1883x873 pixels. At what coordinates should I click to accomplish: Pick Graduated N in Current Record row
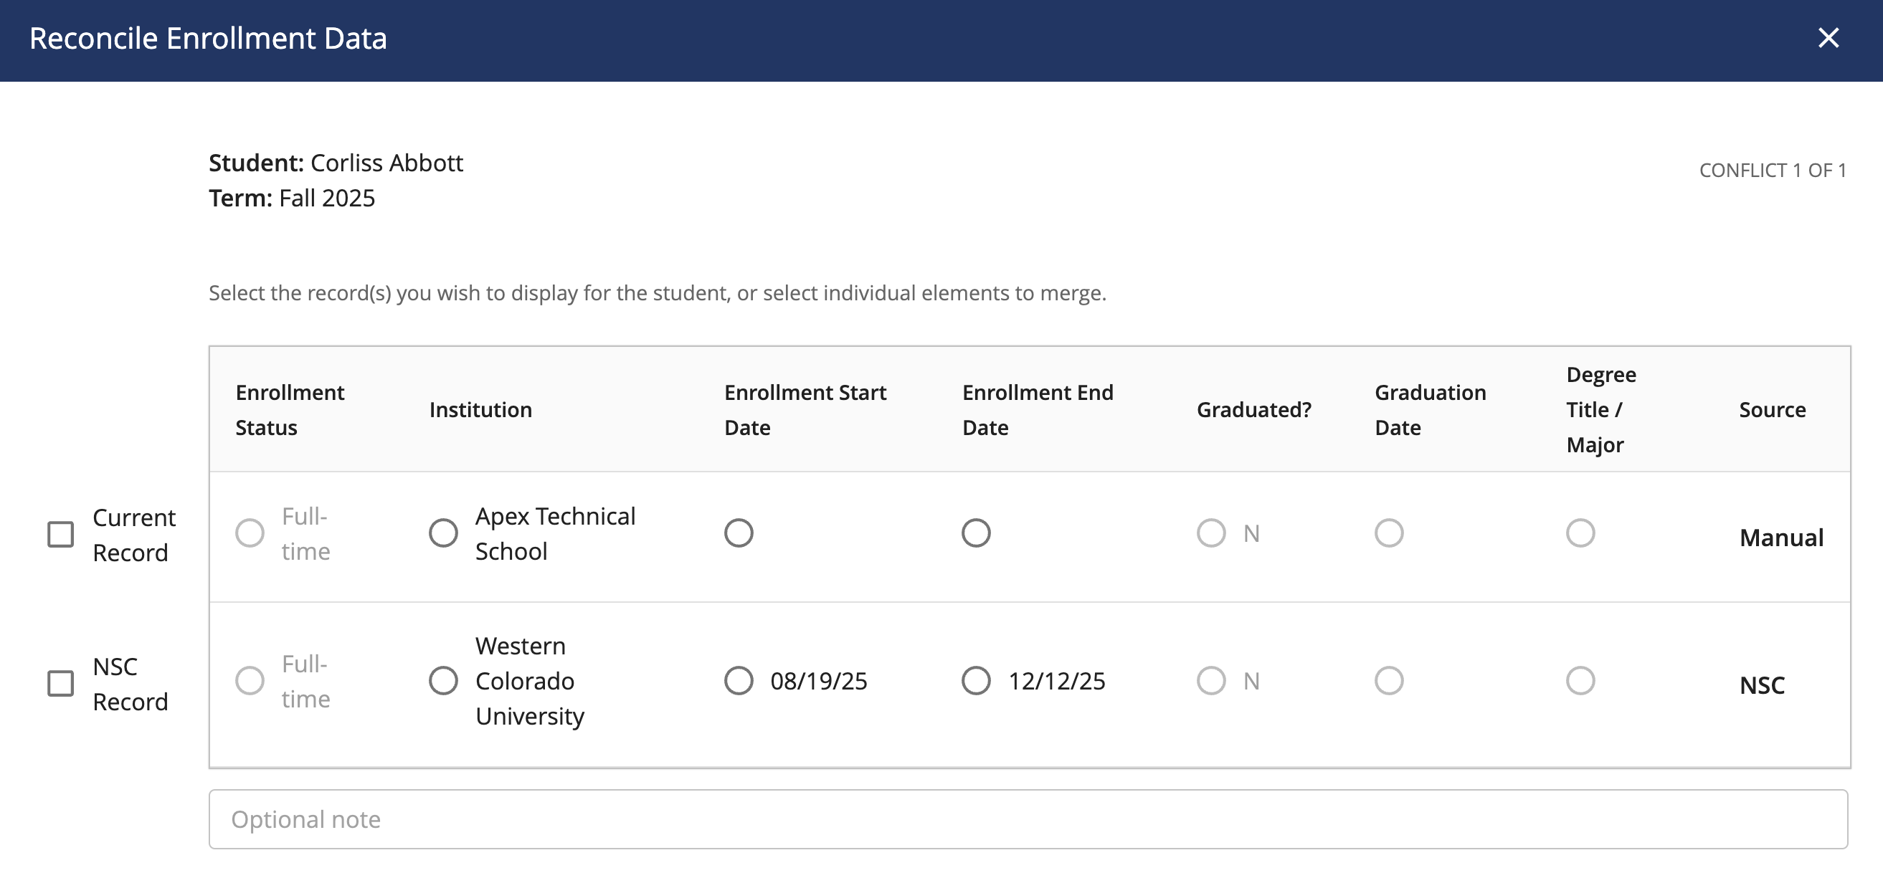(1210, 533)
